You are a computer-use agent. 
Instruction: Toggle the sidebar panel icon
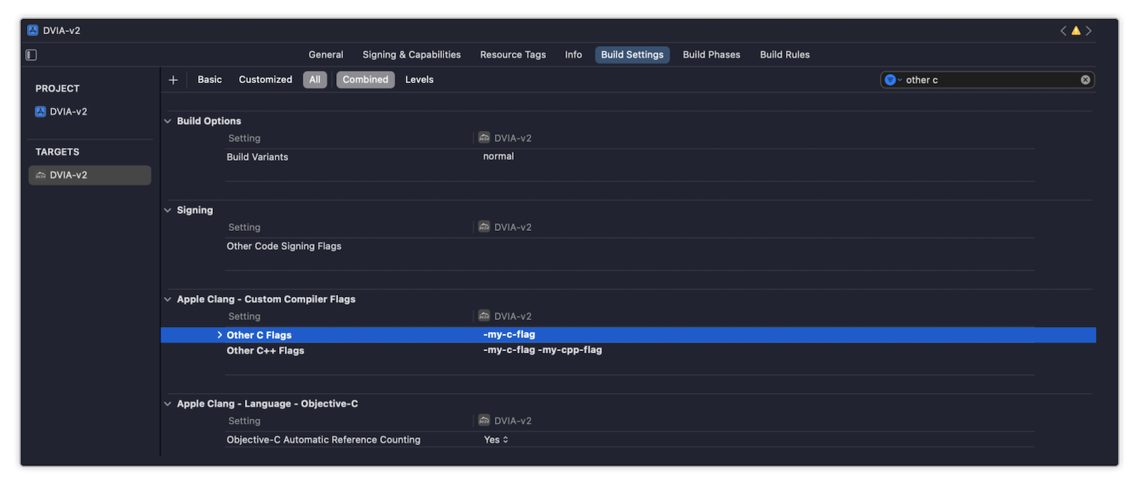pos(31,55)
